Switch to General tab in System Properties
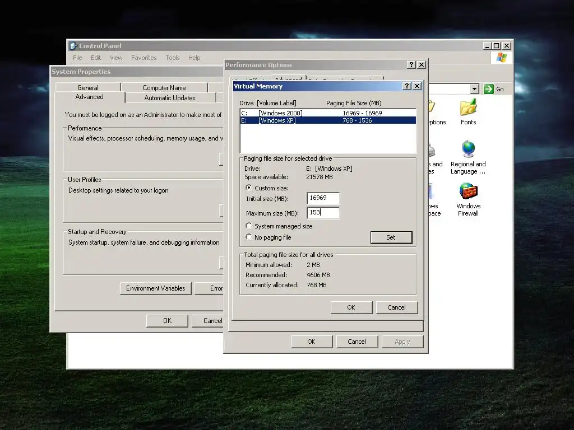 click(x=88, y=87)
